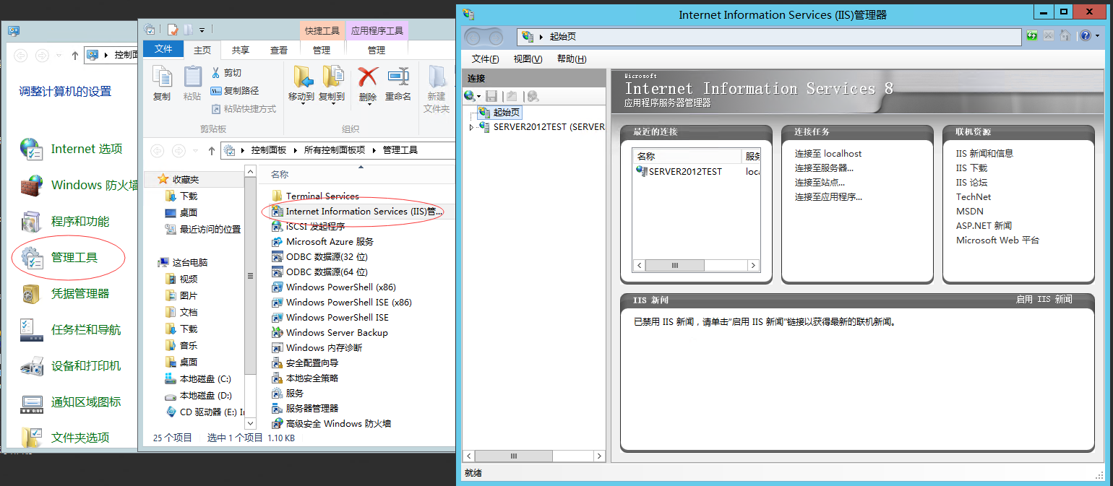Viewport: 1113px width, 486px height.
Task: Click the 启用 IIS 新闻 link
Action: pyautogui.click(x=1044, y=299)
